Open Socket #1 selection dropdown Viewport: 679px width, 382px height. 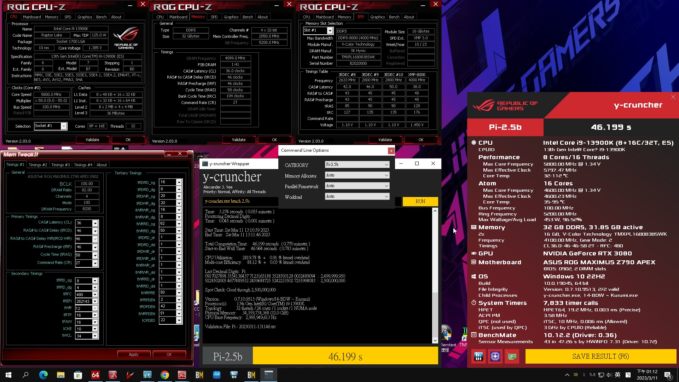coord(50,126)
